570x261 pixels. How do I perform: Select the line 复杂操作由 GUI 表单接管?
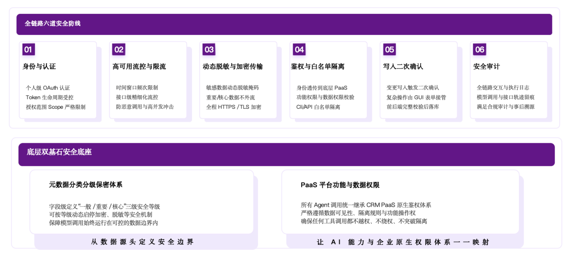416,97
